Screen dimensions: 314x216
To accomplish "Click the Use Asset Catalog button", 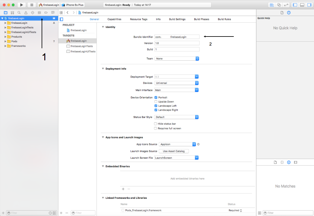I will point(174,151).
